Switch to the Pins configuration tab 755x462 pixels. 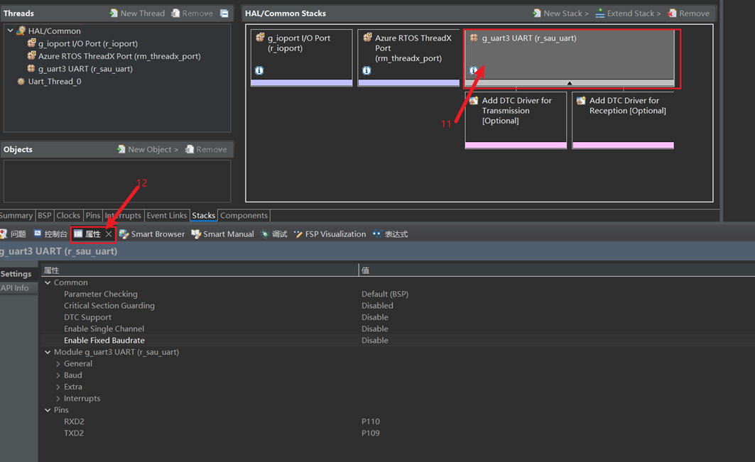tap(92, 216)
